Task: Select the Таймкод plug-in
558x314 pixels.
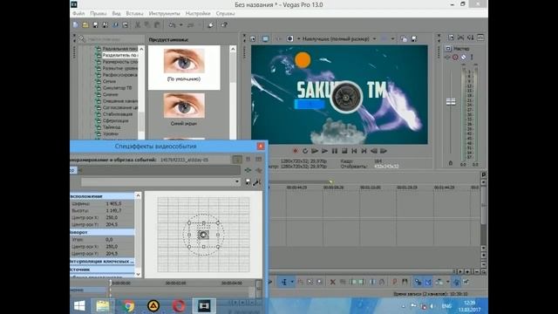Action: click(112, 127)
